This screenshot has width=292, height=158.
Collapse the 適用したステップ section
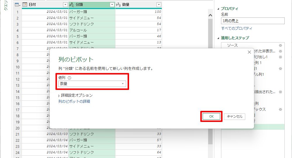[218, 38]
